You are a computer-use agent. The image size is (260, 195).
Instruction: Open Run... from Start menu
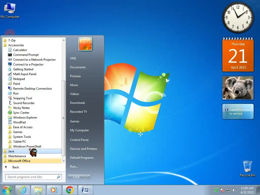coord(74,167)
